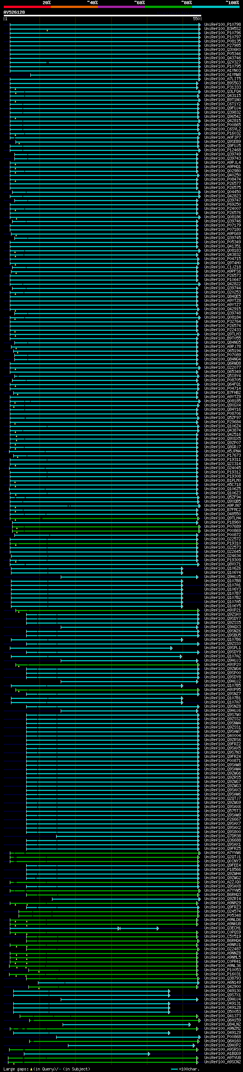This screenshot has height=1072, width=243.
Task: Click the white query sequence ruler bar
Action: [102, 15]
